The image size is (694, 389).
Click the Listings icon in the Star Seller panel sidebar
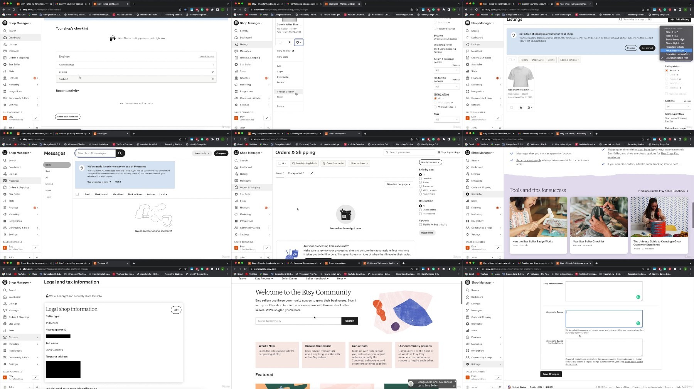[467, 174]
